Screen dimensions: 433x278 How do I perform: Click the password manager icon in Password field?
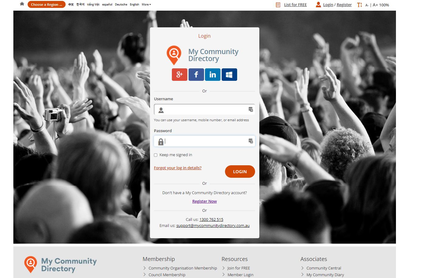pyautogui.click(x=251, y=141)
